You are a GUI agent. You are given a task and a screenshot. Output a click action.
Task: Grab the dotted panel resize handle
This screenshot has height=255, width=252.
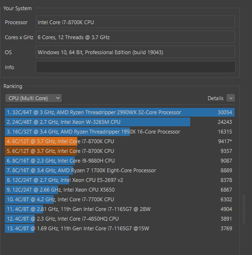(x=244, y=209)
